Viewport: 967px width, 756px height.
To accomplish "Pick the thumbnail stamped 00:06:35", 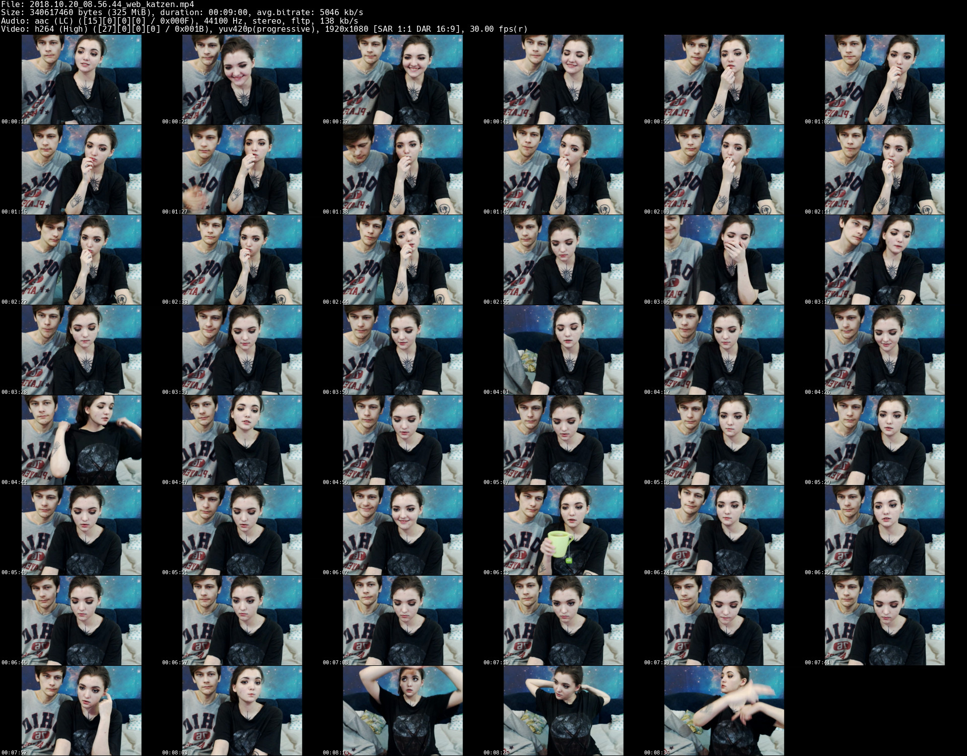I will coord(885,530).
